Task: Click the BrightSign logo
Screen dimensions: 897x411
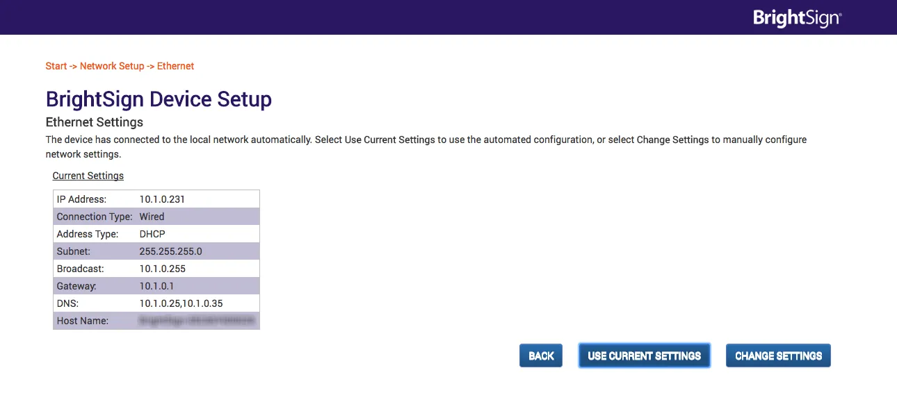Action: [x=797, y=18]
